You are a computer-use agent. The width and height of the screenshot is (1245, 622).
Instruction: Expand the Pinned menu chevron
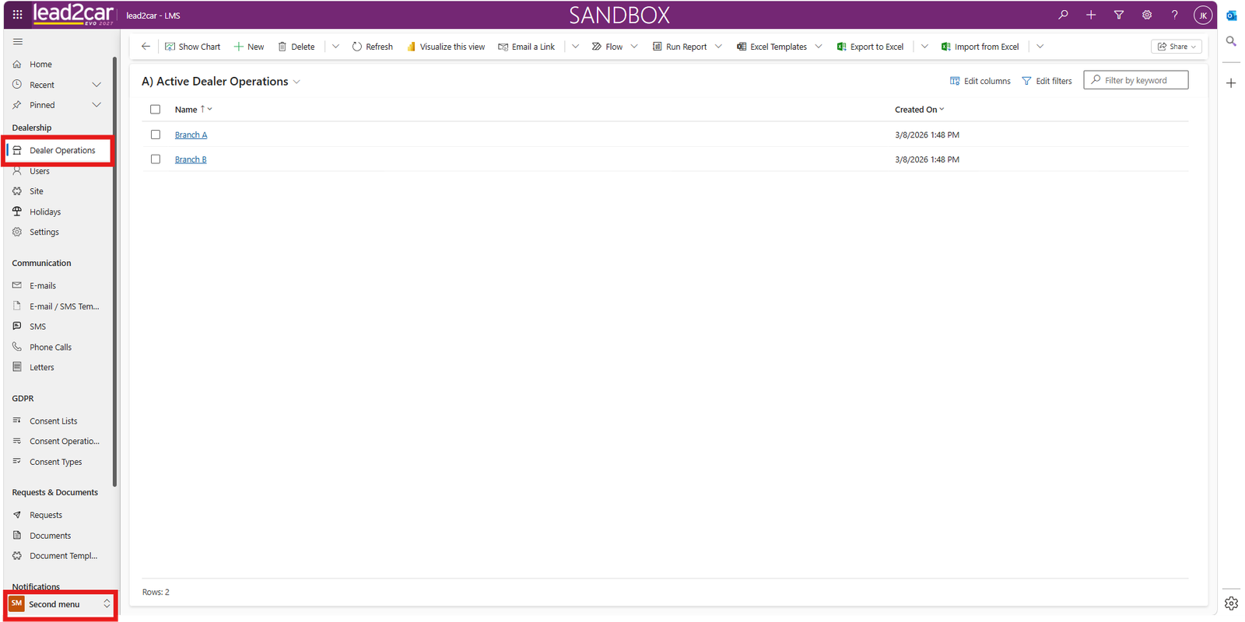[x=96, y=105]
